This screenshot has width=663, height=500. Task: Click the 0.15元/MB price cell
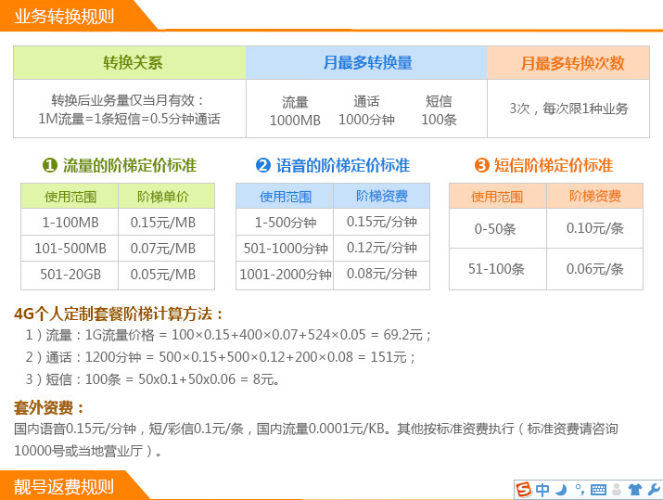point(163,223)
